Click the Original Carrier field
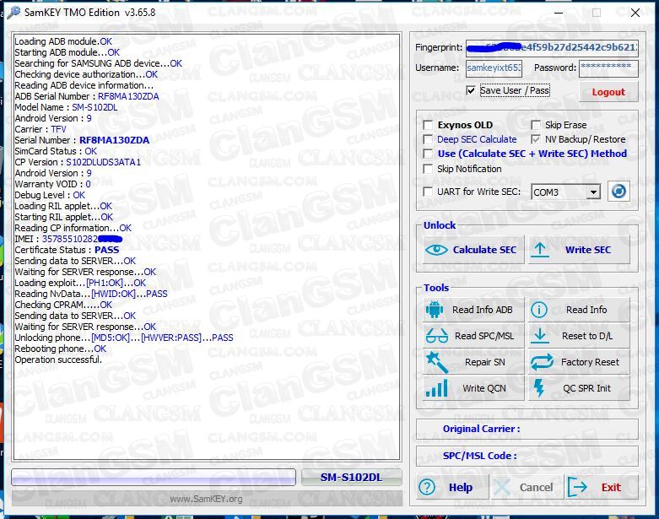 527,429
